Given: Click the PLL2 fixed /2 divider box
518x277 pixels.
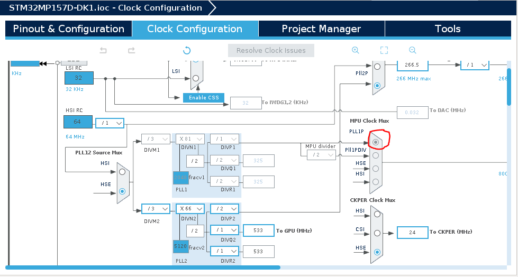Looking at the screenshot, I should (195, 231).
